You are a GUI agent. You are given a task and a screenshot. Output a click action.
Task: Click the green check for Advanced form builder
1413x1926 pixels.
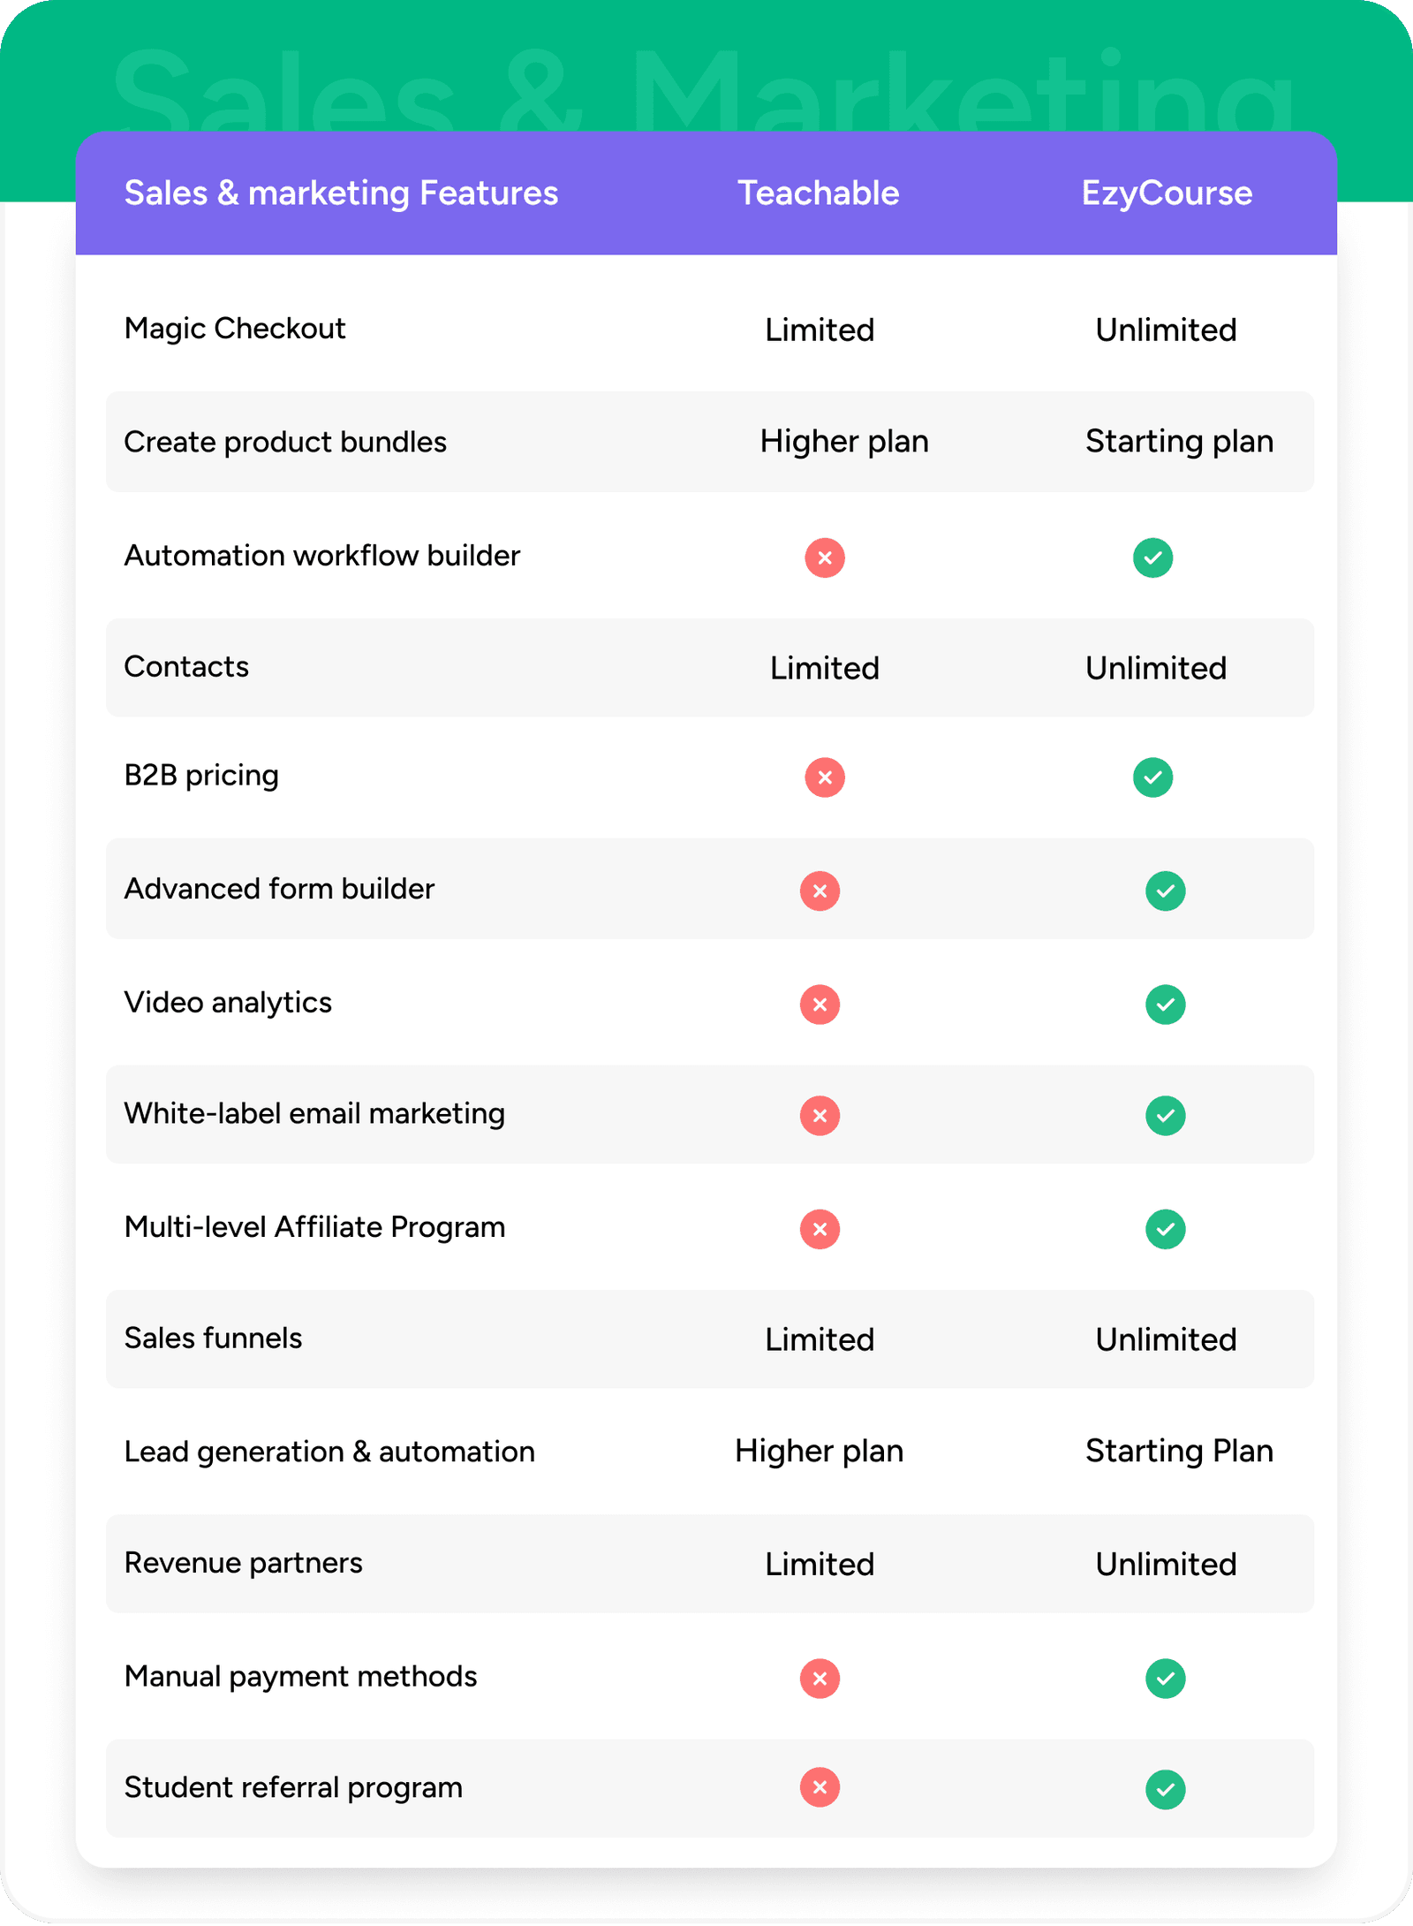click(x=1165, y=891)
